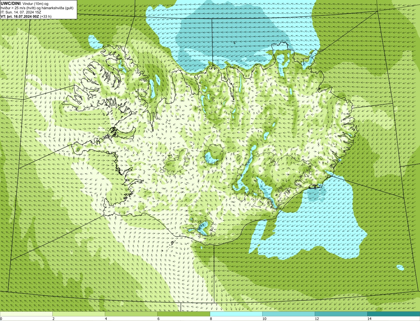This screenshot has width=420, height=321.
Task: Click the "10" legend scale label
Action: (x=264, y=319)
